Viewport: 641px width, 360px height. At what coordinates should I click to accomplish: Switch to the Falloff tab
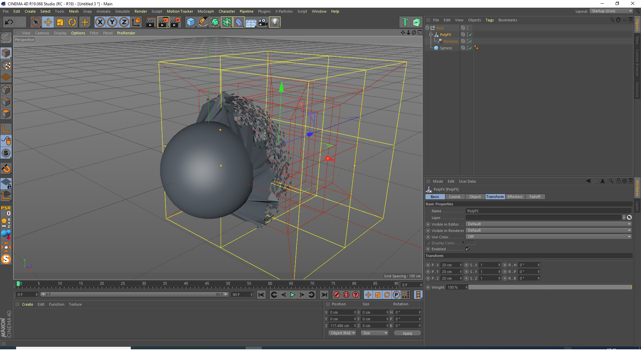tap(535, 197)
